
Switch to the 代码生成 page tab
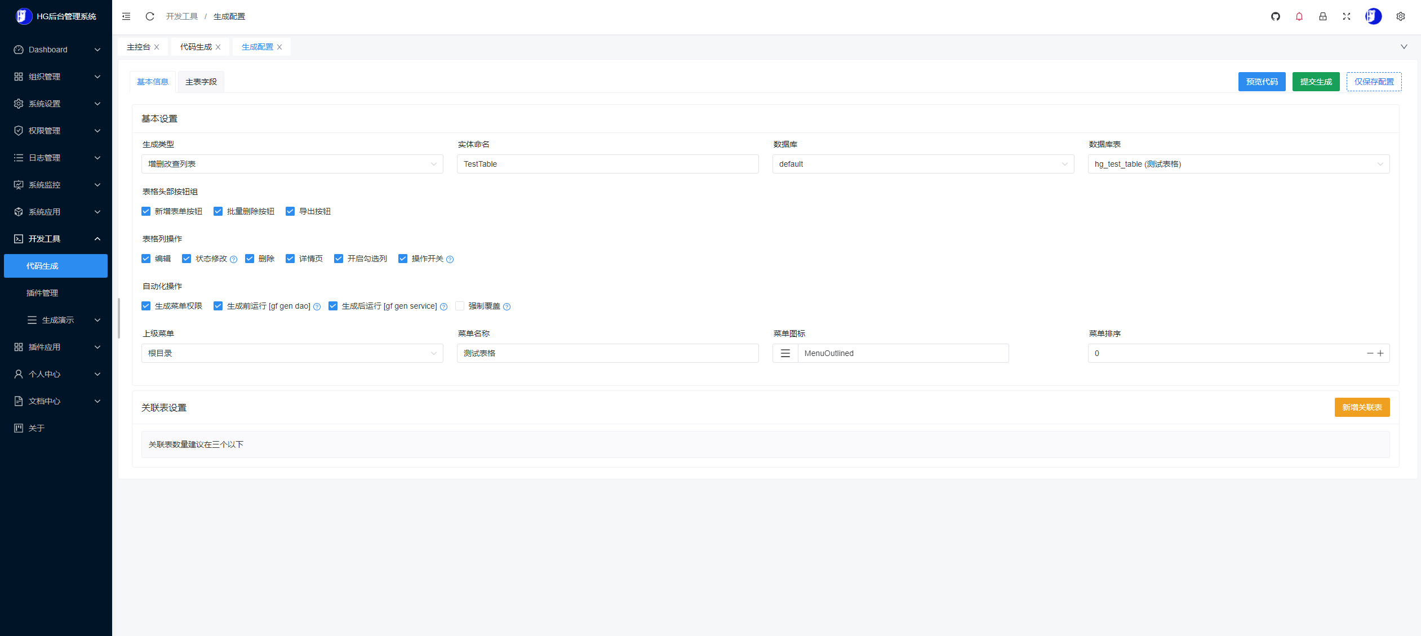[x=196, y=47]
